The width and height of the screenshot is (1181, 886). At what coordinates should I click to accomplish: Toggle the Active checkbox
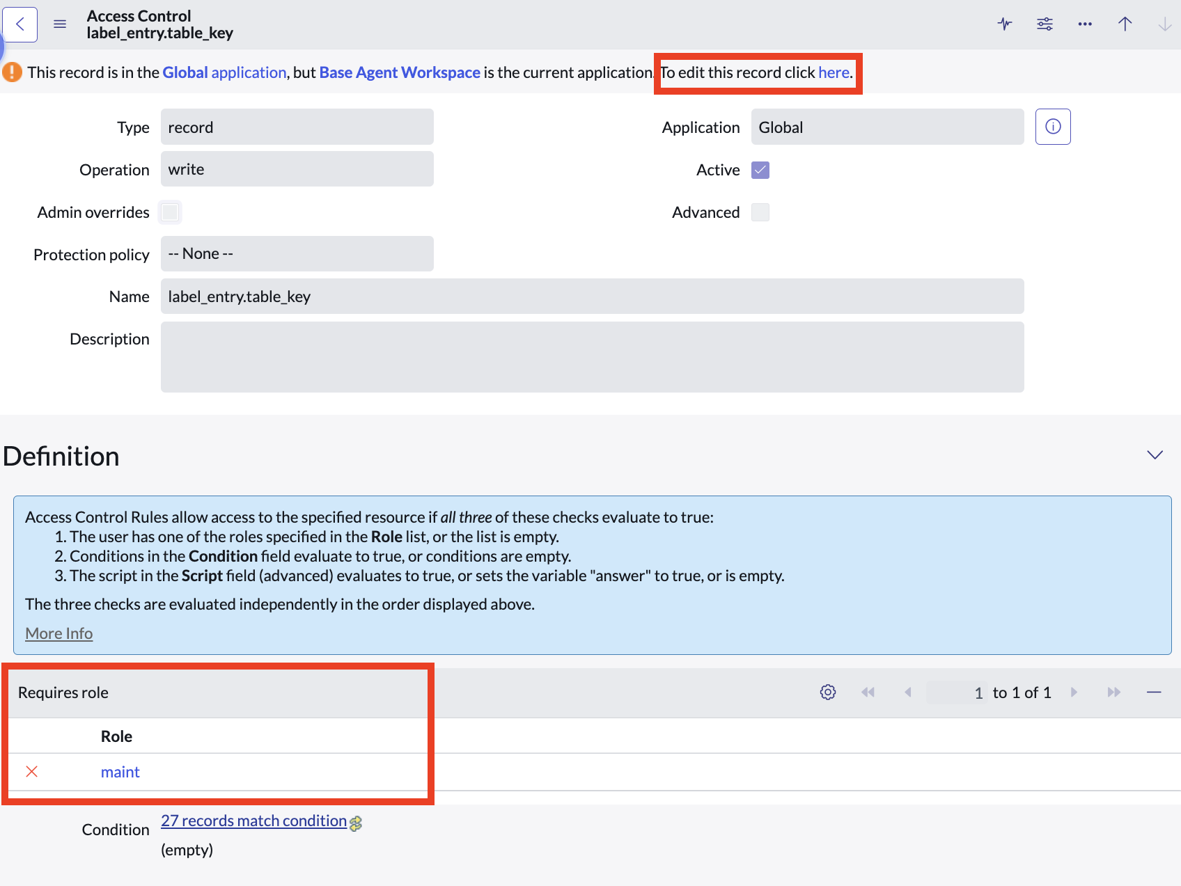[760, 171]
